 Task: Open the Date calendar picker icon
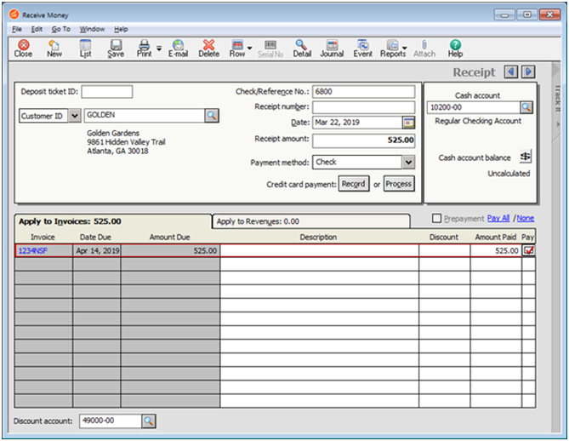(408, 123)
